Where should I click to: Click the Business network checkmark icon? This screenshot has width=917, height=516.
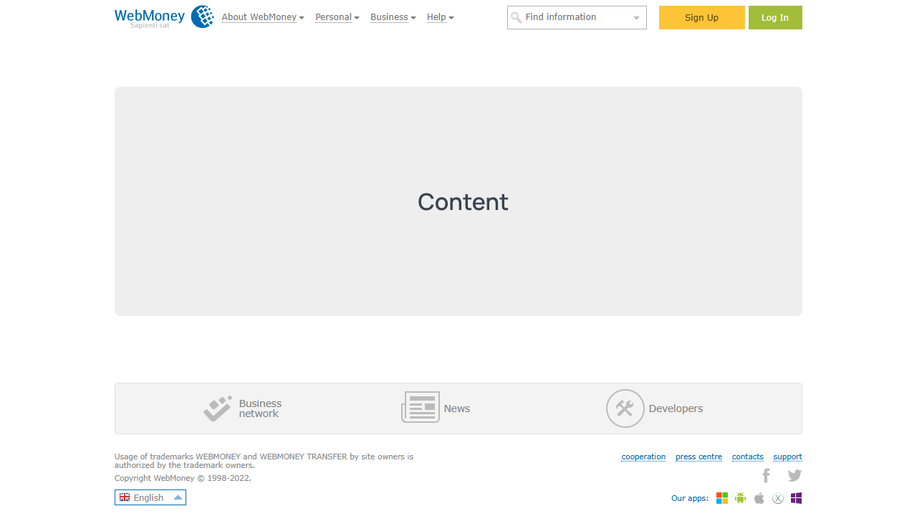218,408
